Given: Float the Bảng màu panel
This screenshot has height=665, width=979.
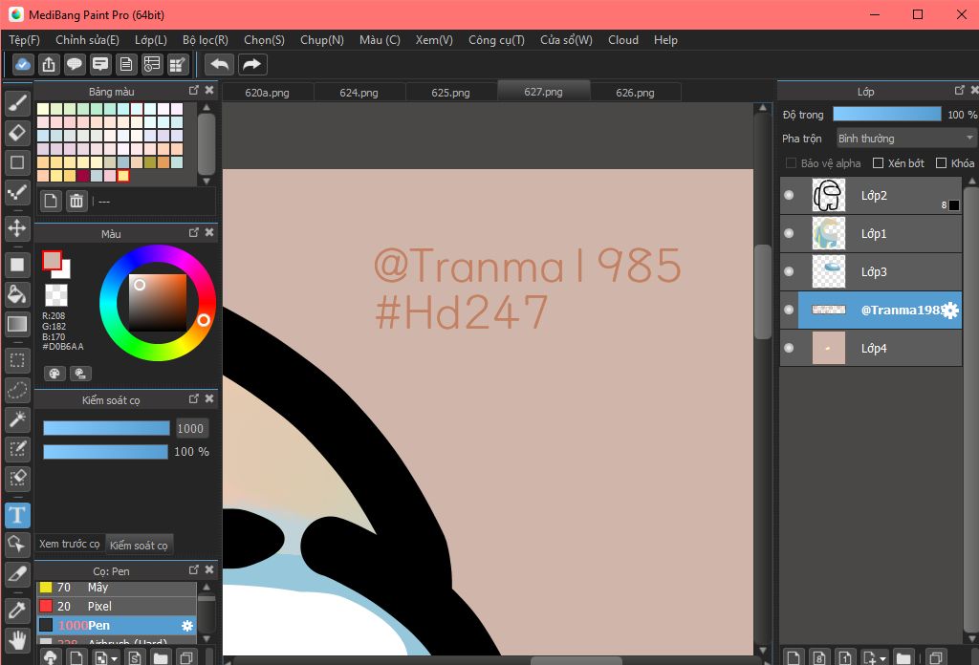Looking at the screenshot, I should [193, 91].
